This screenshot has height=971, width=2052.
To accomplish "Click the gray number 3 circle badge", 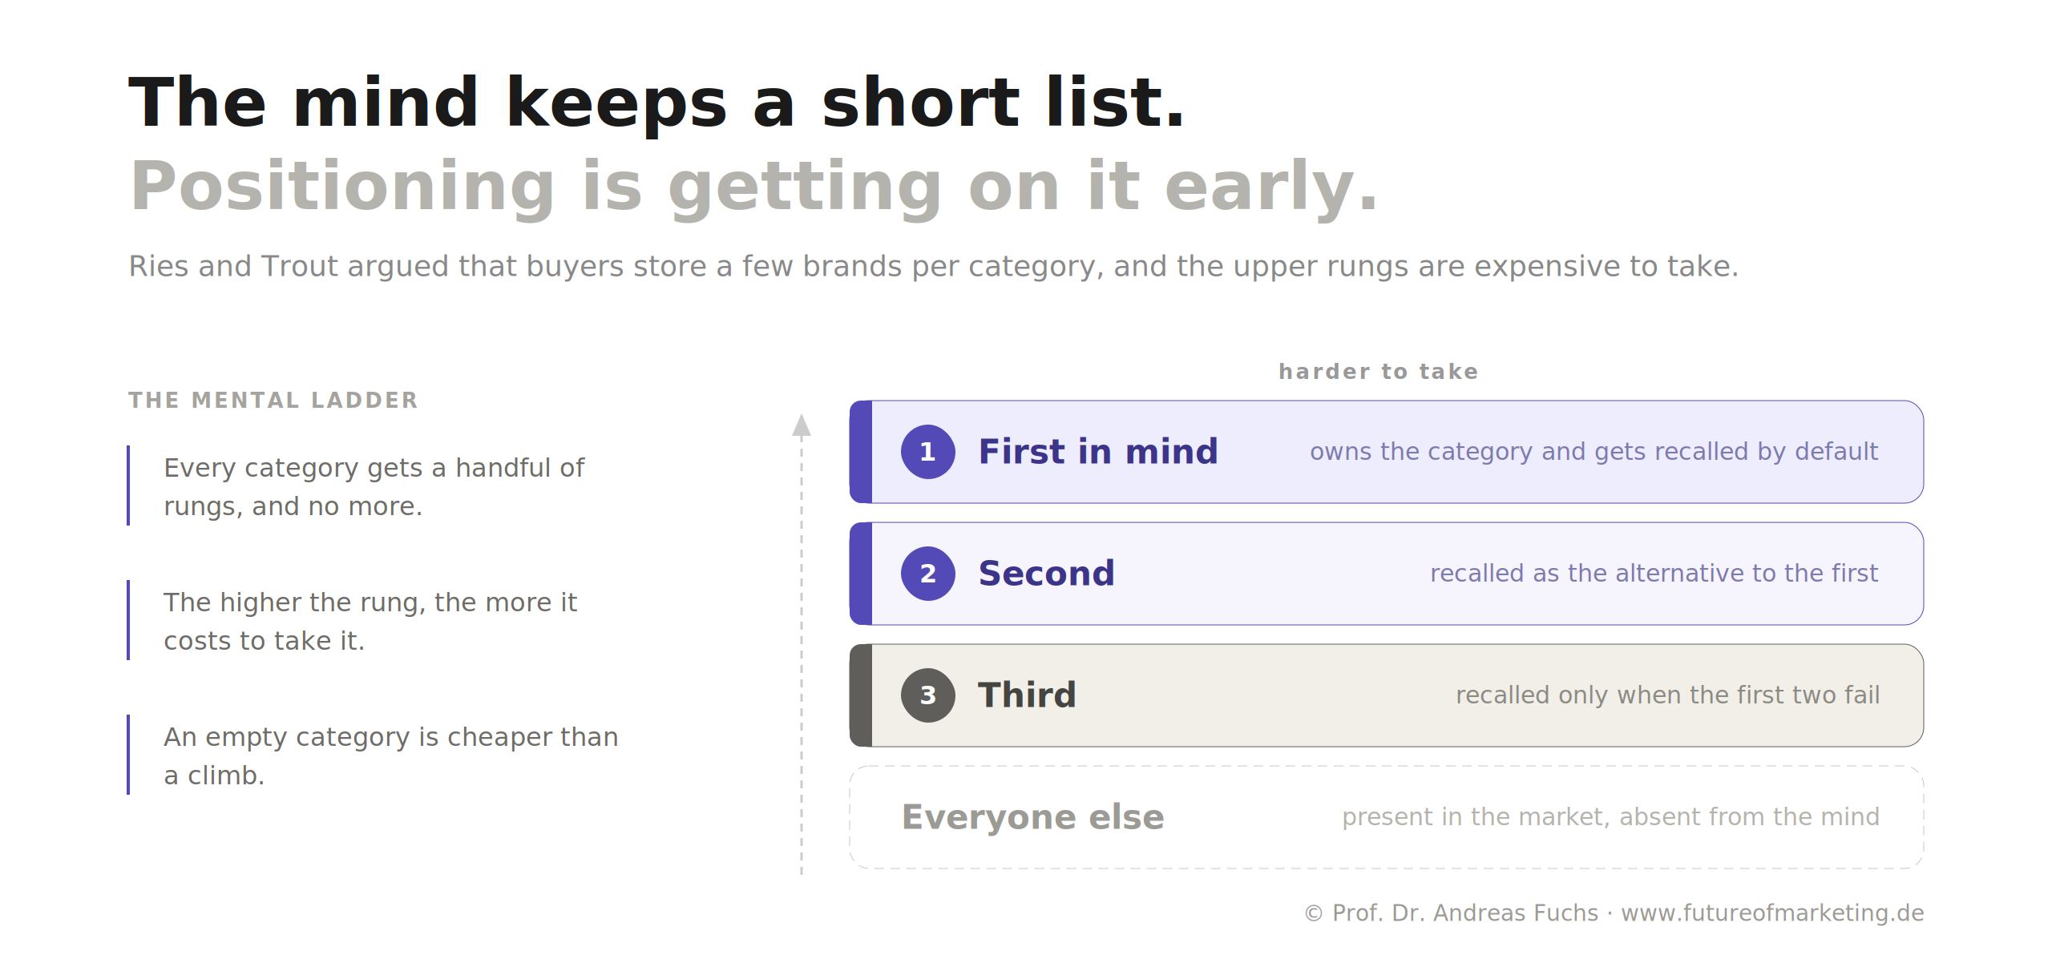I will click(x=927, y=695).
